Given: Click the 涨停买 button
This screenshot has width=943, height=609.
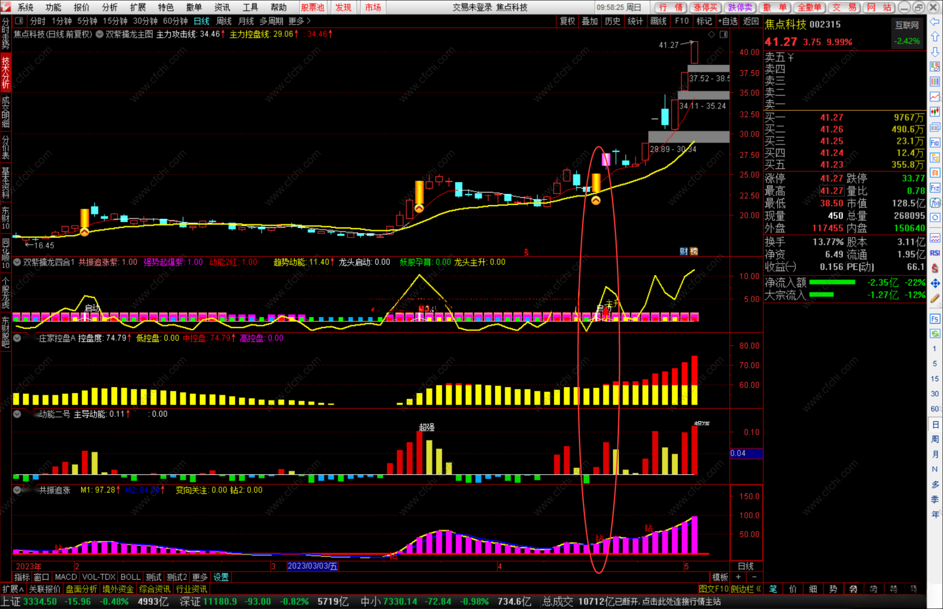Looking at the screenshot, I should click(705, 7).
